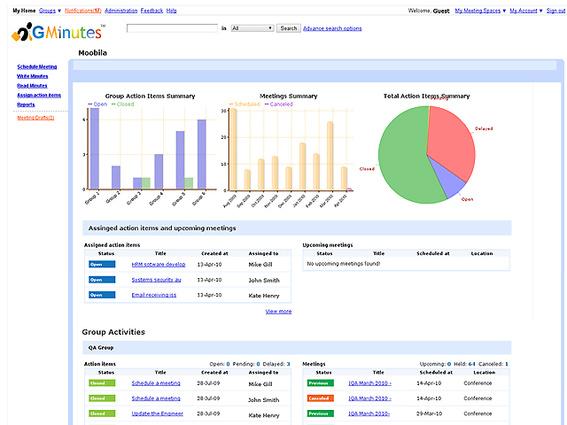This screenshot has height=425, width=567.
Task: Click 'No upcoming meetings found!' text
Action: click(x=344, y=264)
